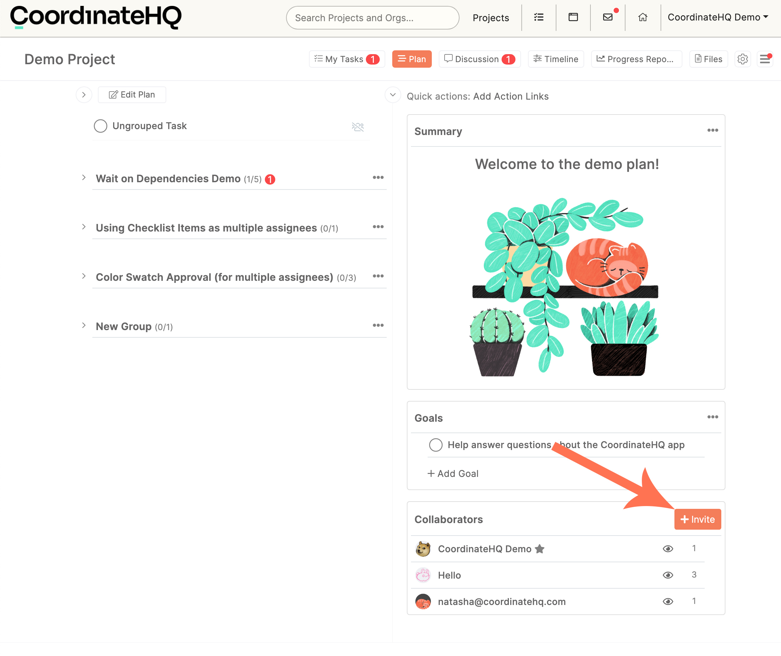Viewport: 781px width, 656px height.
Task: Open the task list icon in top navigation
Action: click(x=538, y=17)
